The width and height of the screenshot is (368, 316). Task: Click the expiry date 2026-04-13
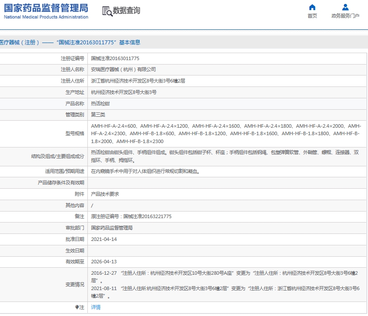104,262
